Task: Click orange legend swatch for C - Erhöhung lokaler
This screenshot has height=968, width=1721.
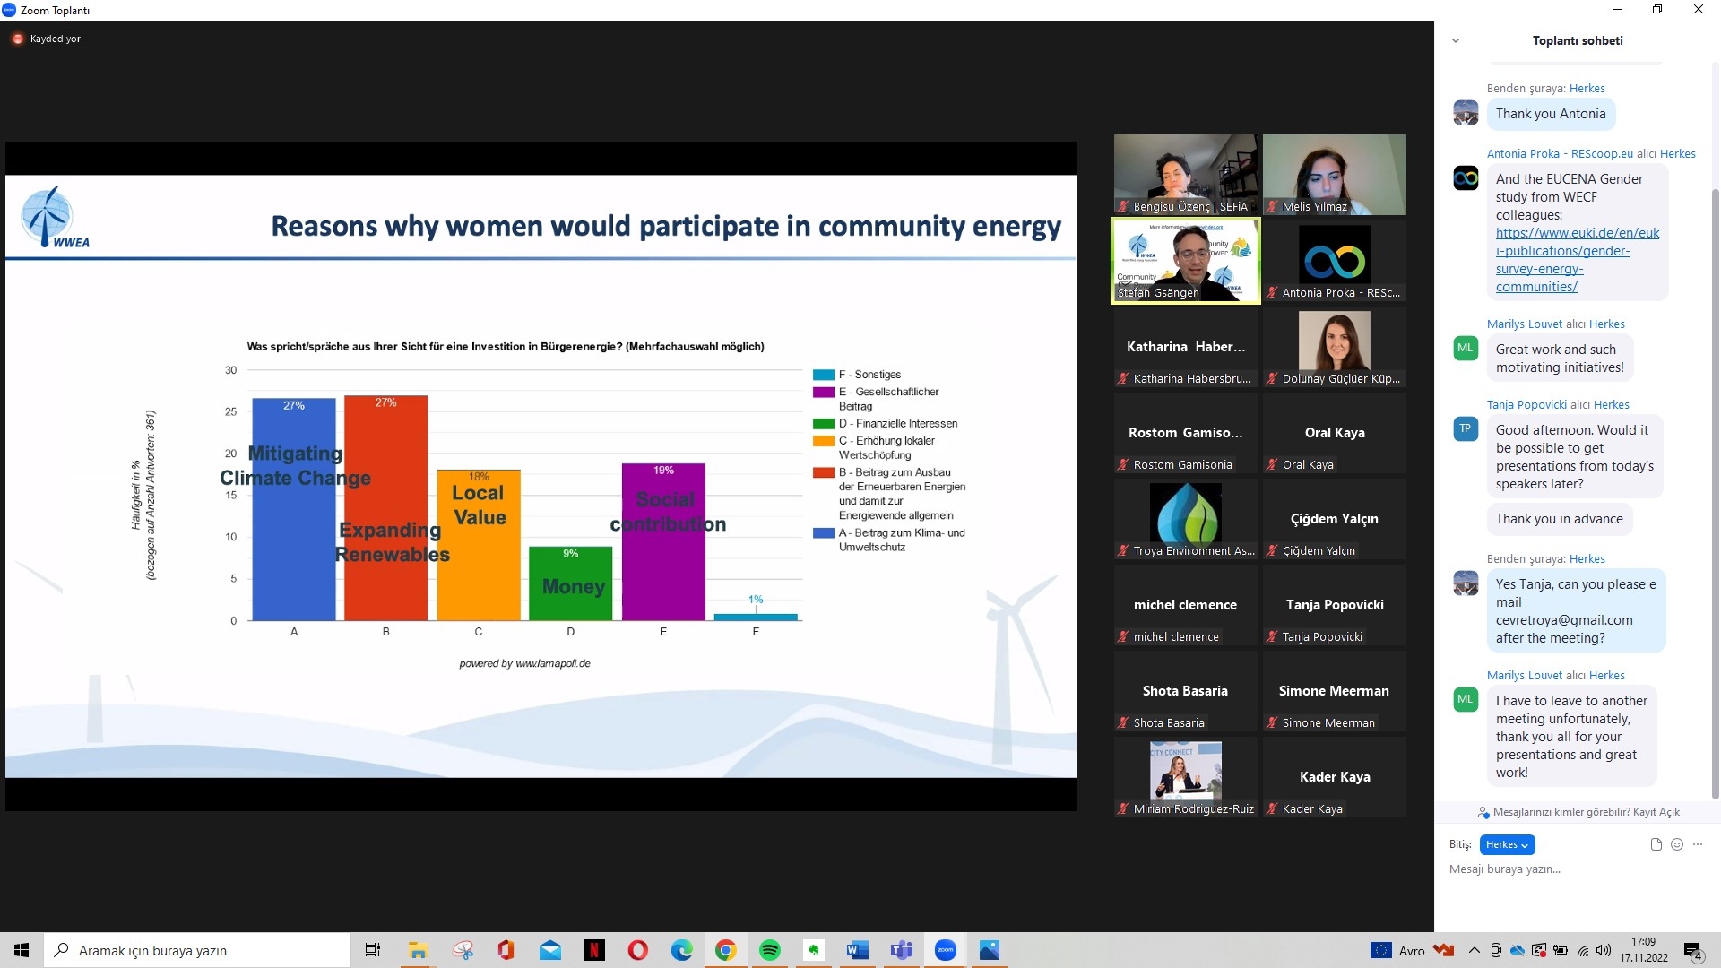Action: pos(824,441)
